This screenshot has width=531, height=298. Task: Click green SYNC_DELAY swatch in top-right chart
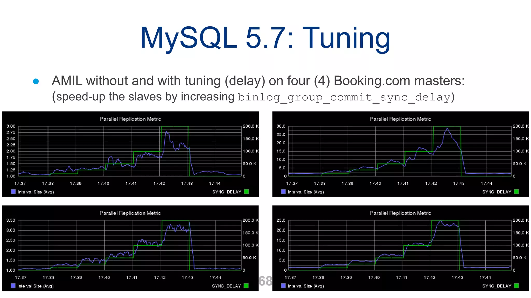coord(516,192)
